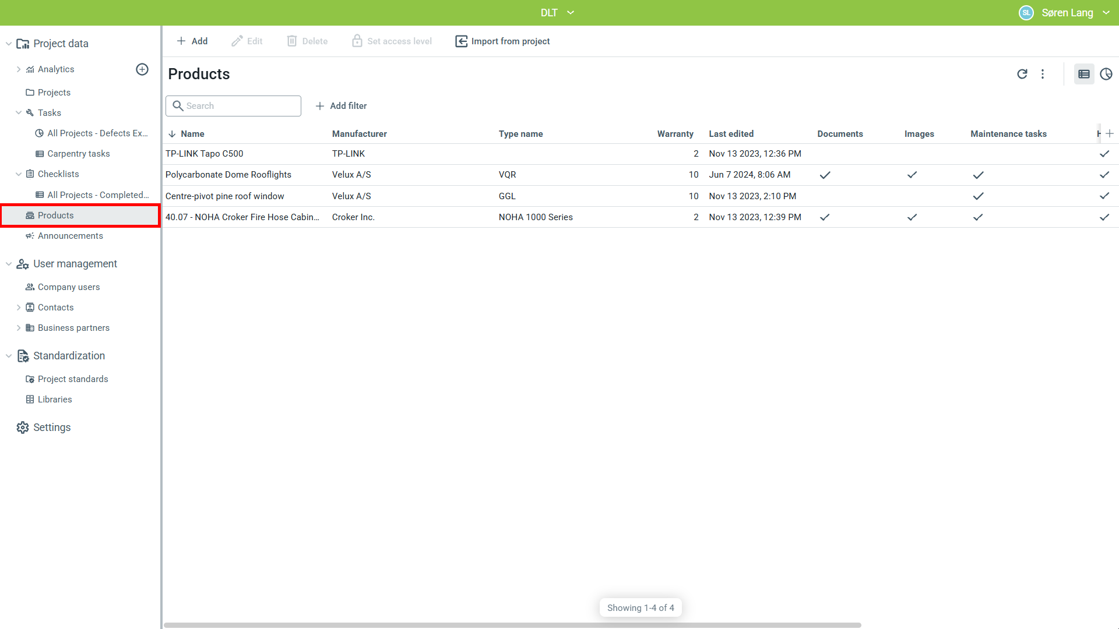Click the Add filter button
The image size is (1119, 629).
[x=341, y=106]
